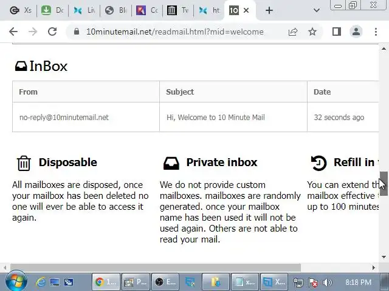The image size is (389, 291).
Task: Close the active 10 Minute Mail tab
Action: pyautogui.click(x=246, y=10)
